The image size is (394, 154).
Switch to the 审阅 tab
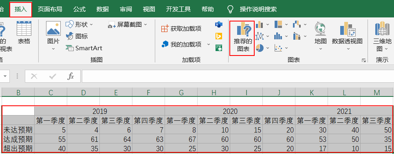pos(126,9)
